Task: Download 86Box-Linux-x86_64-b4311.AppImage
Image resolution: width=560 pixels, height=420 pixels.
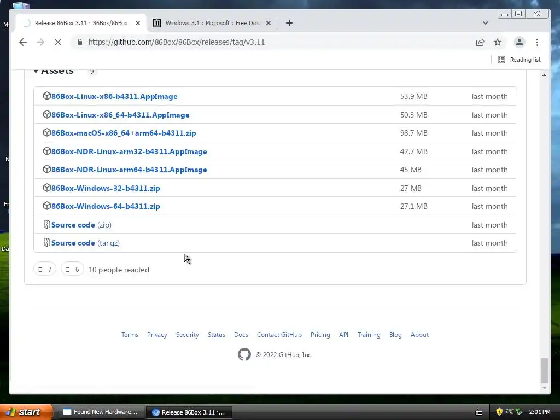Action: (120, 115)
